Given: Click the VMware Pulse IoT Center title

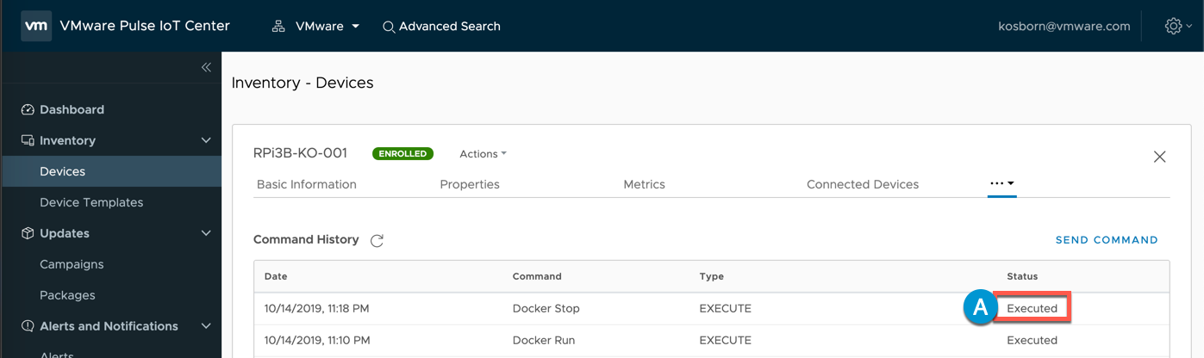Looking at the screenshot, I should click(x=145, y=26).
